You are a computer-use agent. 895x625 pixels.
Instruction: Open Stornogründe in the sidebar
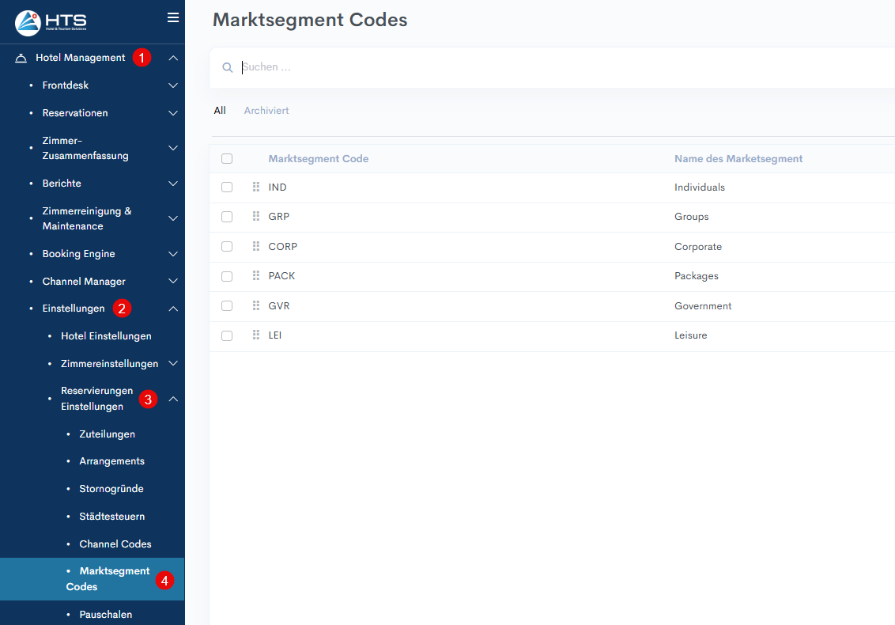(x=111, y=489)
